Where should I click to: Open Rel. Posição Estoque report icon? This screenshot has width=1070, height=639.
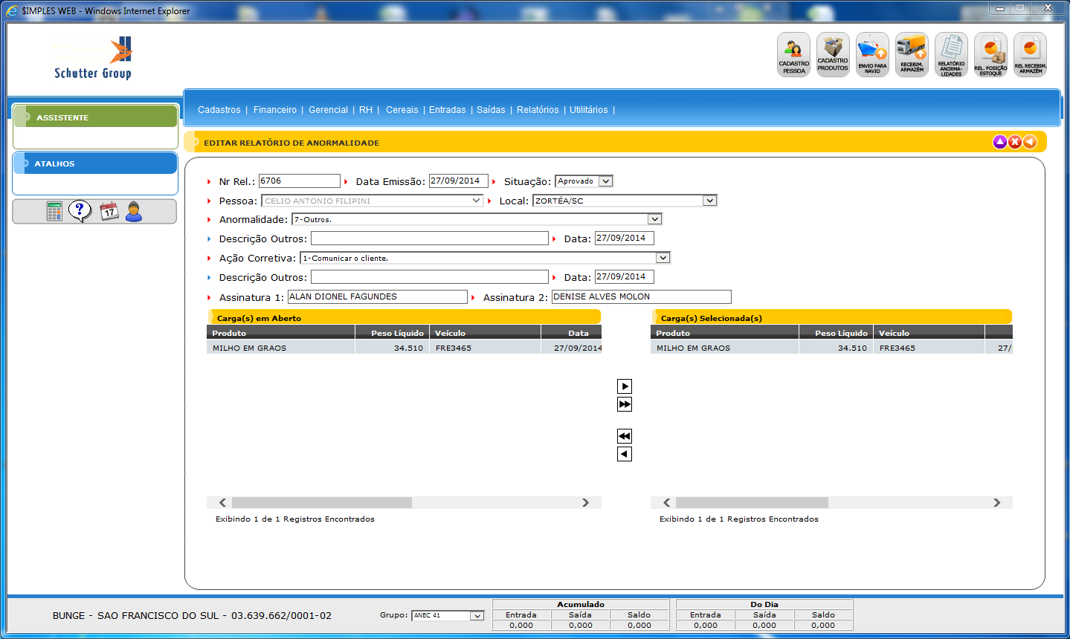pyautogui.click(x=990, y=54)
